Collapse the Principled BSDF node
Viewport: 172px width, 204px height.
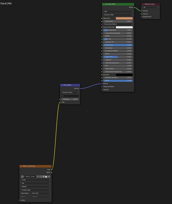104,4
